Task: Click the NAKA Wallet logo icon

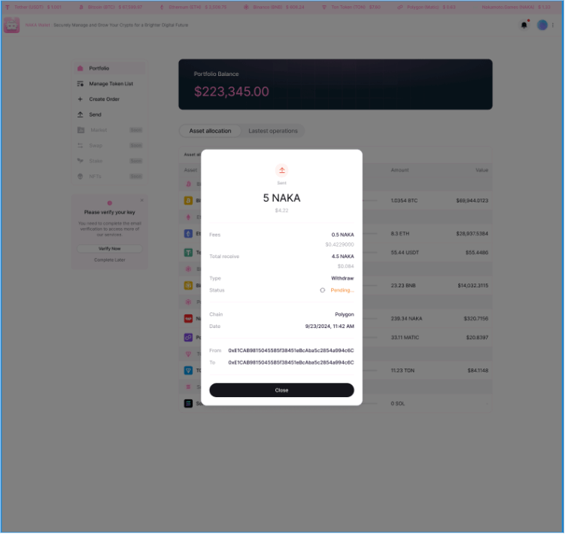Action: tap(11, 26)
